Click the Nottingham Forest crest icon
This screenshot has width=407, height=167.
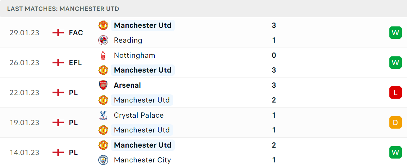[103, 55]
